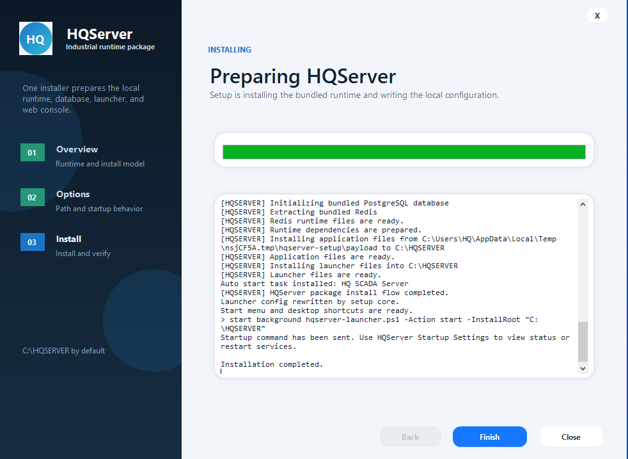Open the Overview step
The height and width of the screenshot is (459, 628).
click(x=77, y=150)
